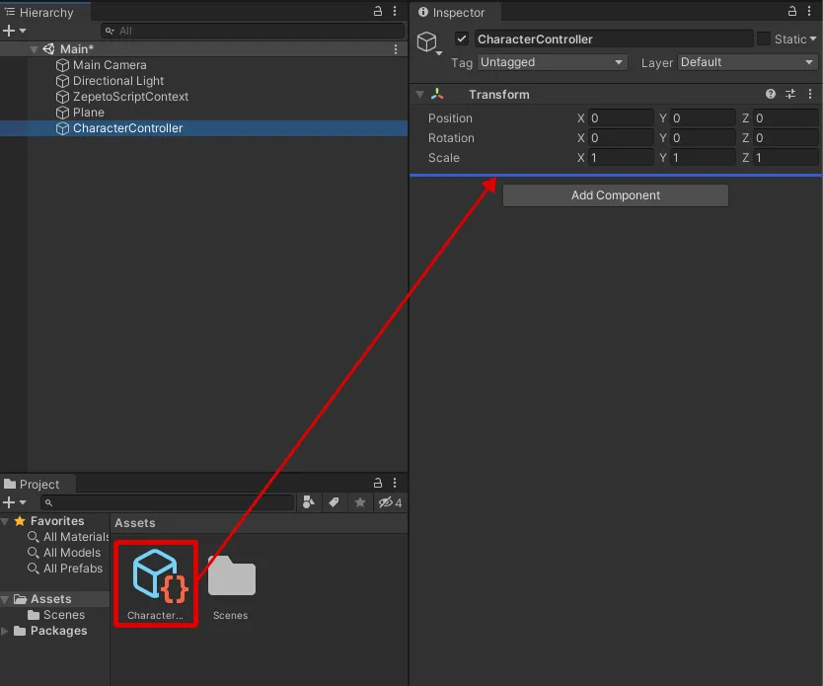Viewport: 823px width, 686px height.
Task: Toggle hidden packages visibility eye icon
Action: point(391,502)
